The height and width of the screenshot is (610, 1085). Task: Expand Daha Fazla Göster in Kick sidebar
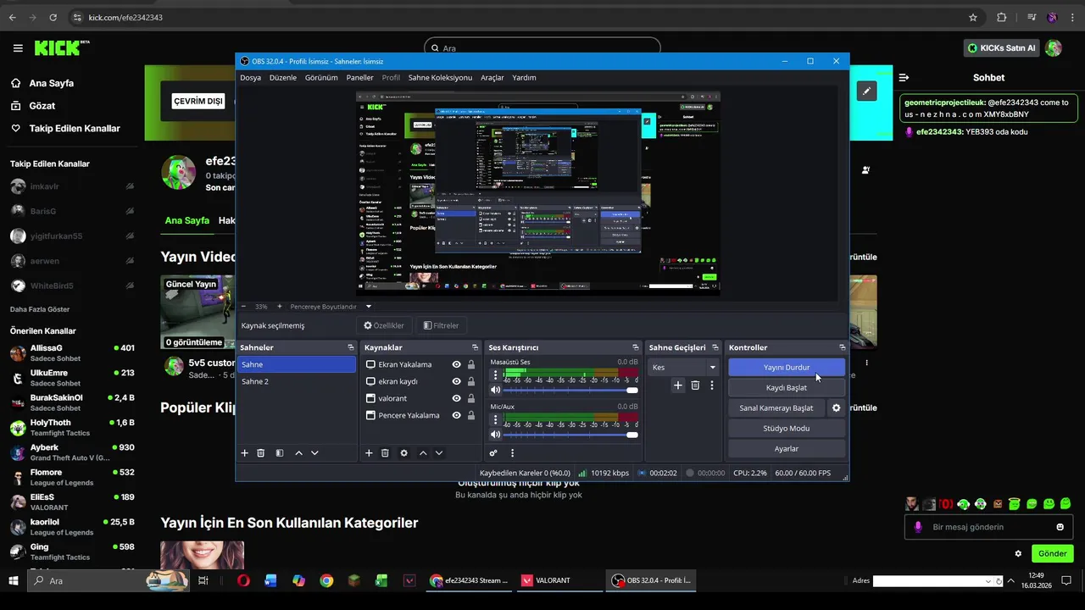40,309
